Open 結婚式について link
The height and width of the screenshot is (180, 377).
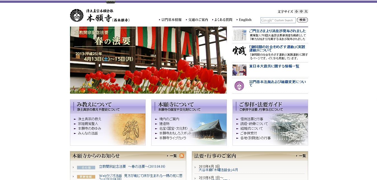pyautogui.click(x=252, y=129)
